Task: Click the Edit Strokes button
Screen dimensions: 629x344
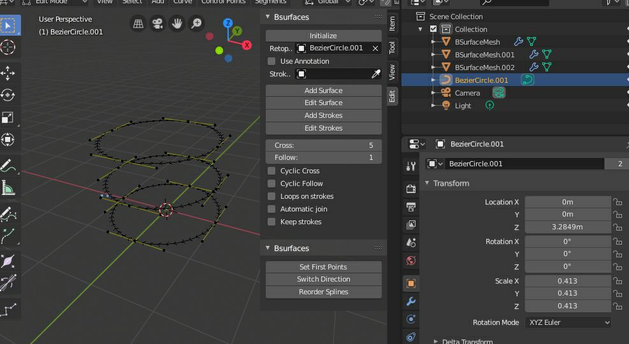Action: [x=323, y=128]
